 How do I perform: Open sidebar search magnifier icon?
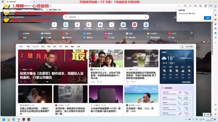click(x=216, y=10)
